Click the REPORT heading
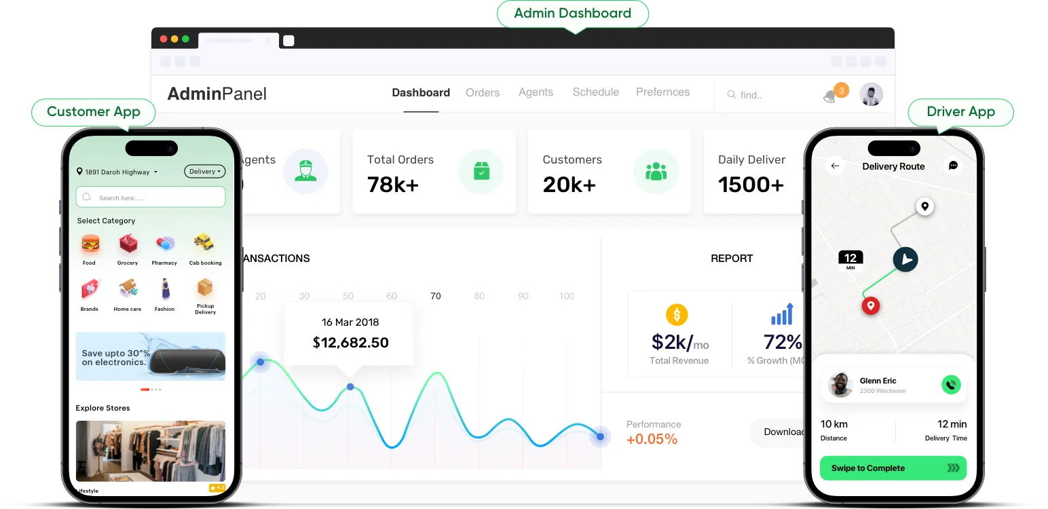 click(732, 259)
